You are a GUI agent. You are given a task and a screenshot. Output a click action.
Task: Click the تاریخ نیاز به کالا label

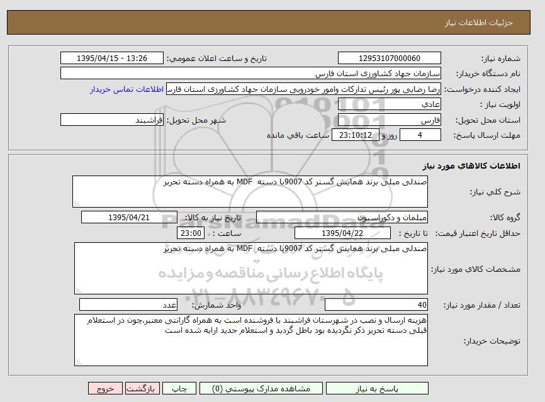pos(213,218)
